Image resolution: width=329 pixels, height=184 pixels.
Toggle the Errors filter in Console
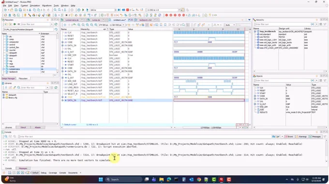pos(289,137)
